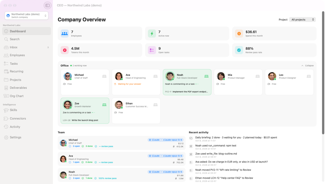Viewport: 325px width, 184px height.
Task: Open activity 'Zoe used write_file: blog-outline.md'
Action: [216, 154]
